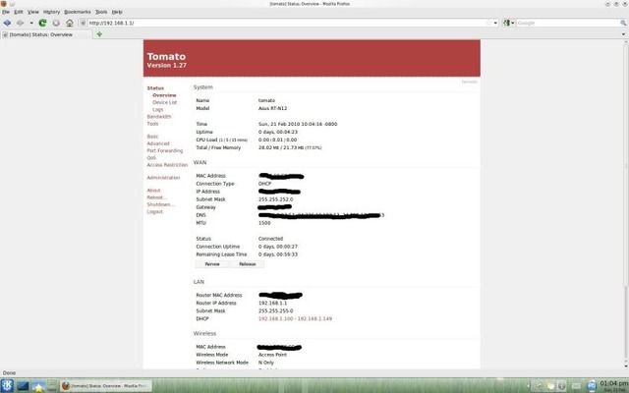Open the QoS section
This screenshot has width=629, height=393.
[x=151, y=157]
